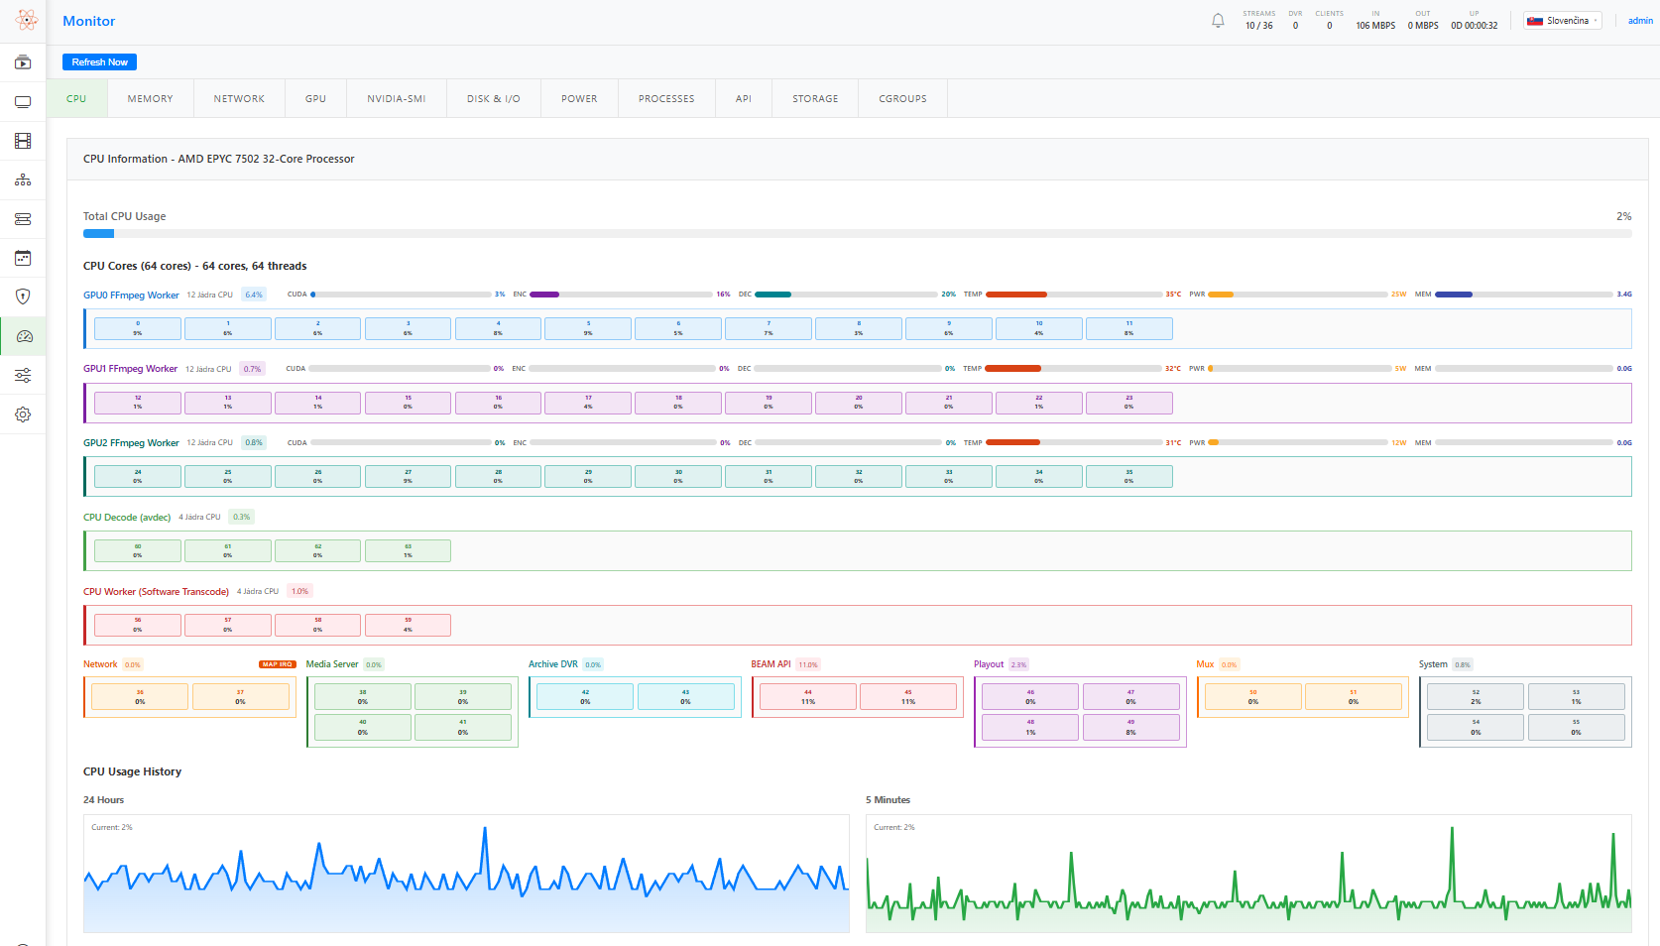Click the GPU0 FFmpeg Worker label
This screenshot has height=946, width=1660.
pos(131,296)
